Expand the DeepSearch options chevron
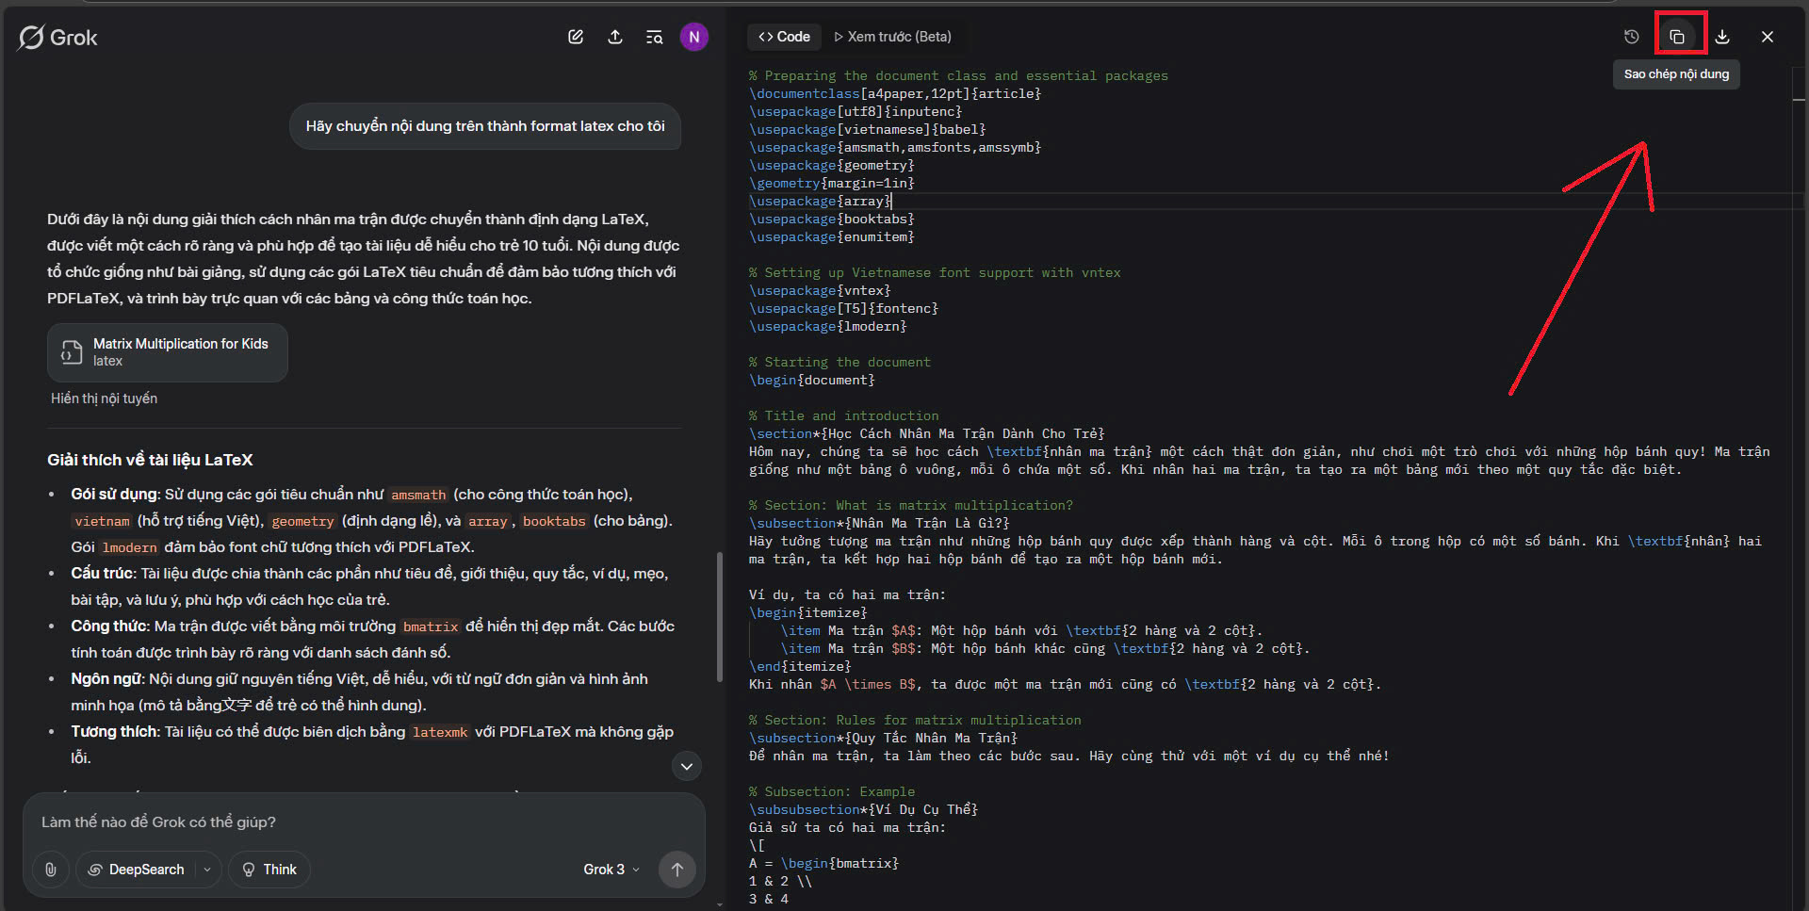 click(x=207, y=870)
